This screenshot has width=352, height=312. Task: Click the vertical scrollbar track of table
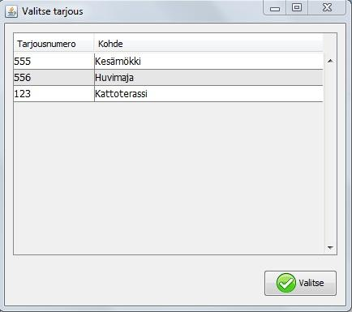point(330,154)
